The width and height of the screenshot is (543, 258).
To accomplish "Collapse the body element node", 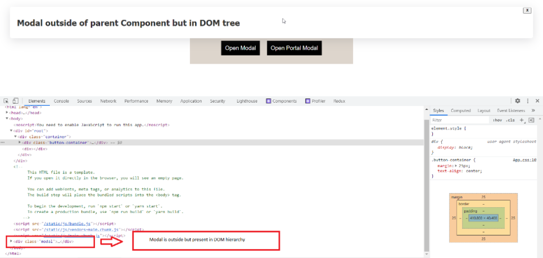I will pos(7,118).
